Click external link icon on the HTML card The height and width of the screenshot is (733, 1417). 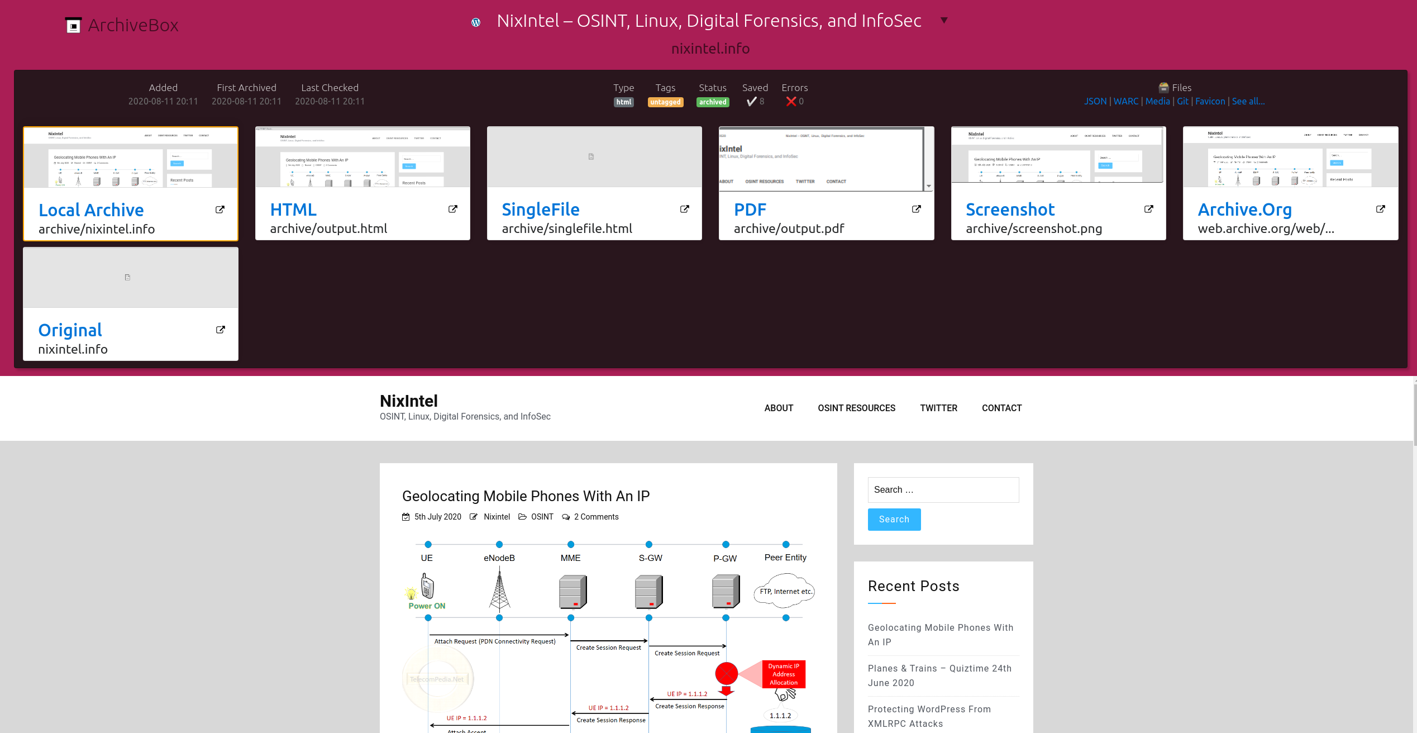click(452, 208)
